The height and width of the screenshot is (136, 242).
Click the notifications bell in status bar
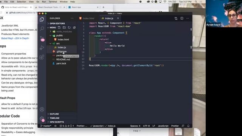click(188, 126)
